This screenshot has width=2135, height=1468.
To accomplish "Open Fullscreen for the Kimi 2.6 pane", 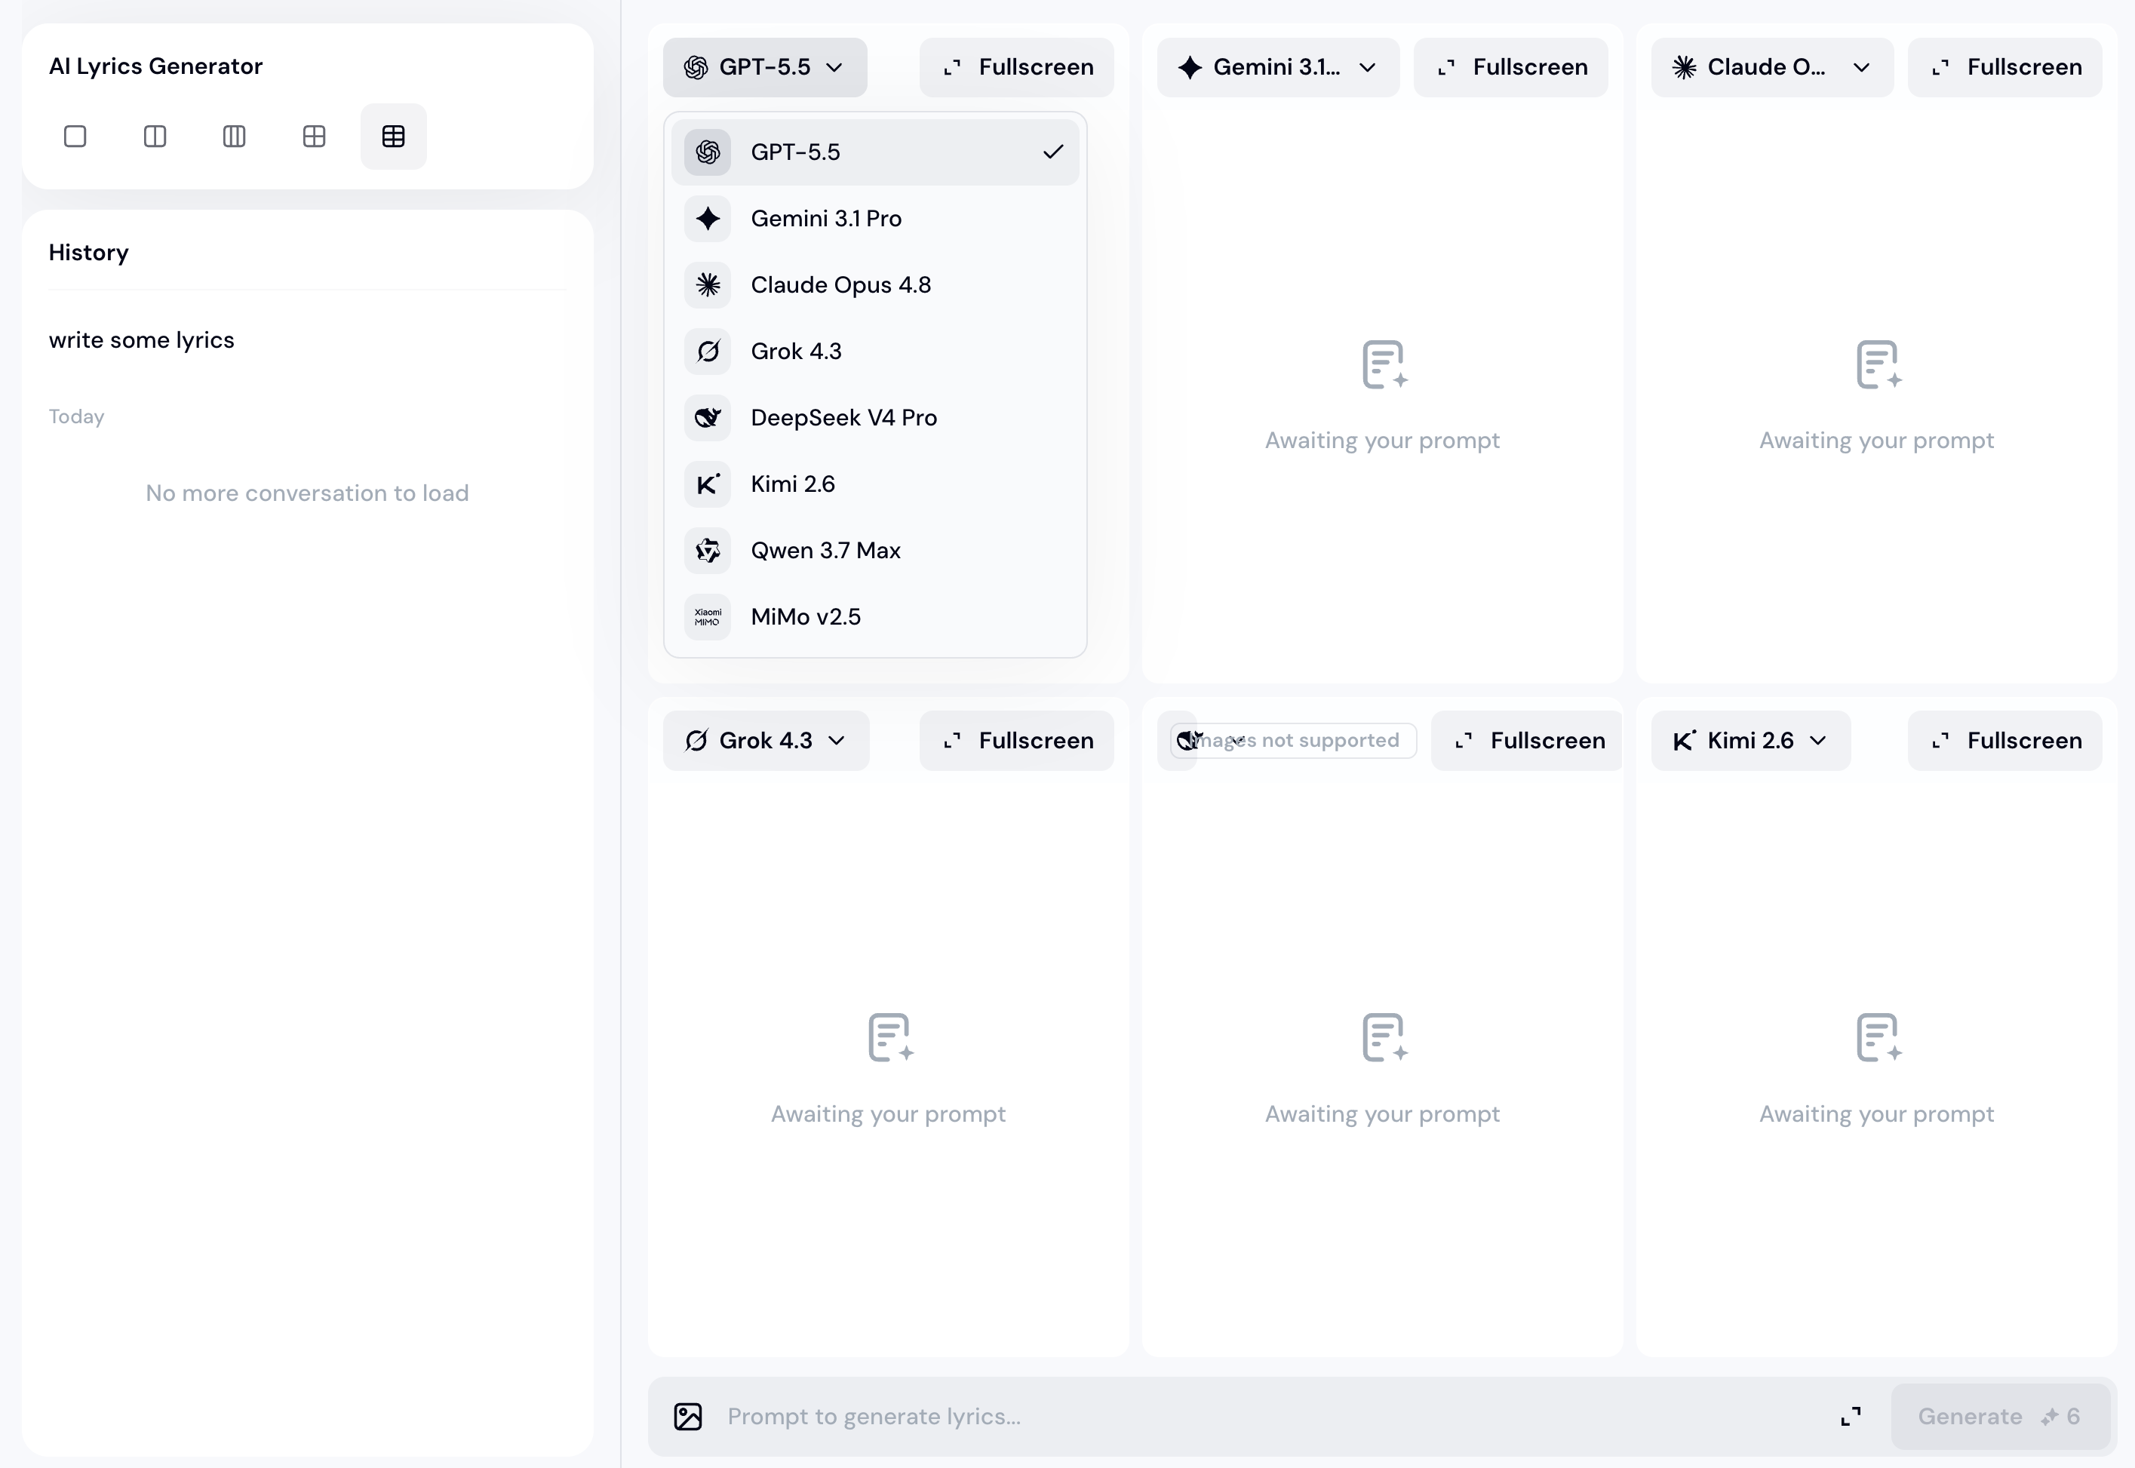I will point(2004,741).
